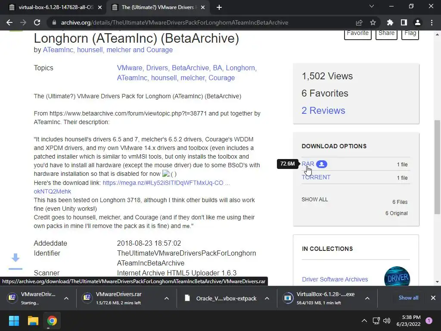
Task: Open the Chrome profile menu
Action: coord(418,22)
